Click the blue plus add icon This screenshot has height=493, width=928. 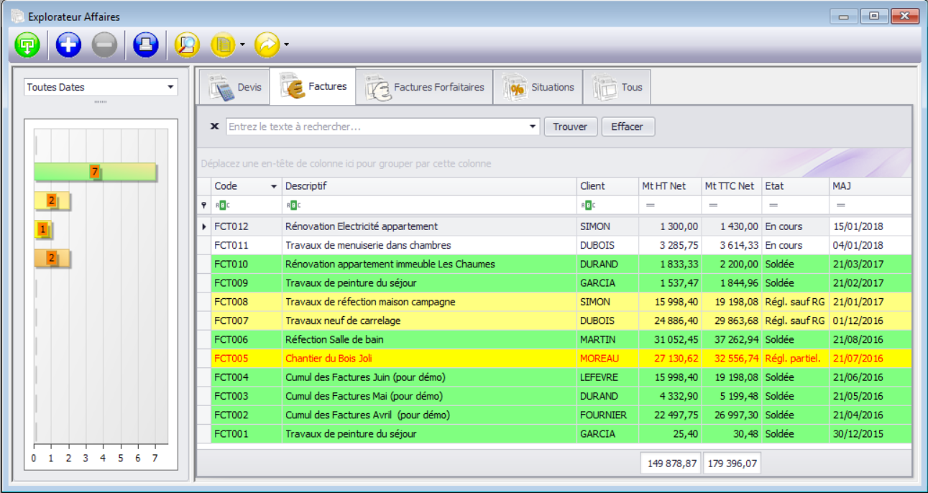[x=68, y=45]
